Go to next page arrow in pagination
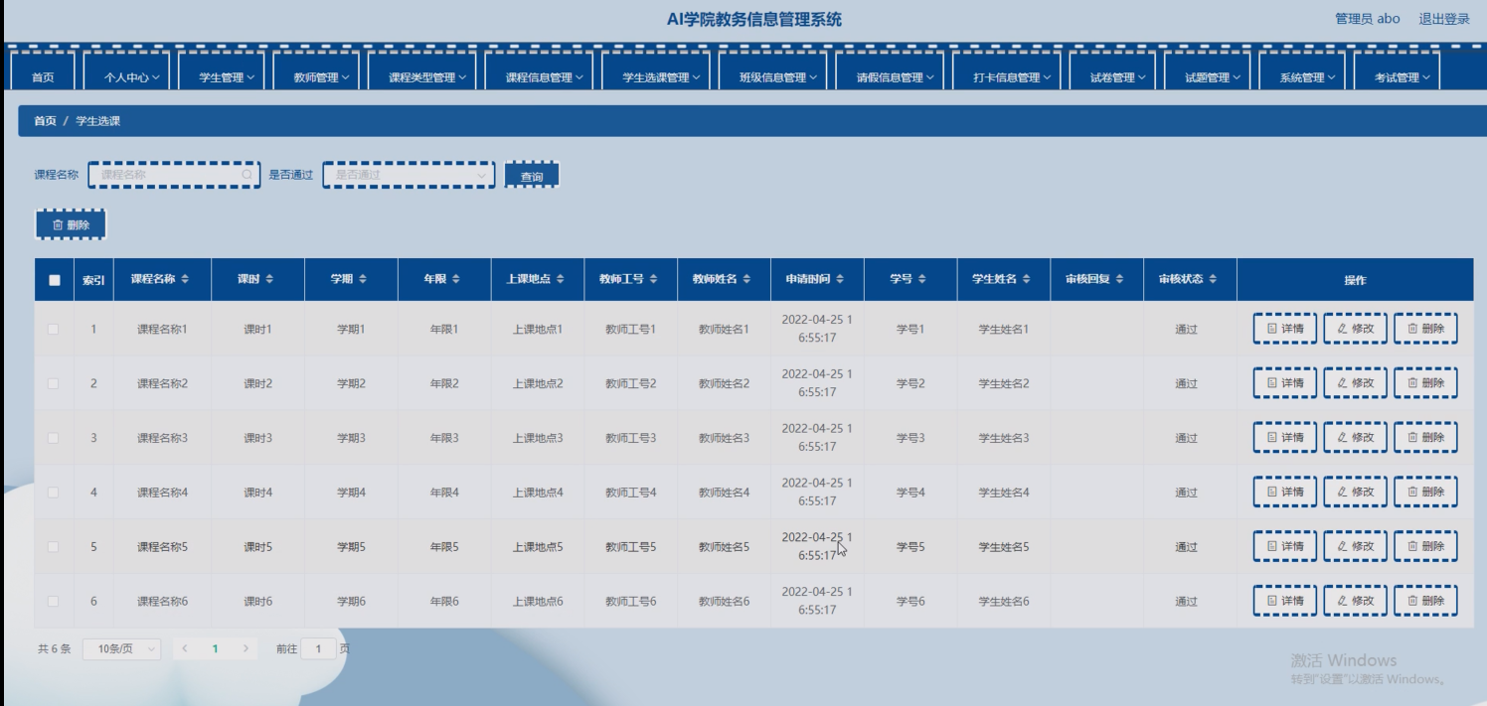The image size is (1487, 706). [246, 648]
